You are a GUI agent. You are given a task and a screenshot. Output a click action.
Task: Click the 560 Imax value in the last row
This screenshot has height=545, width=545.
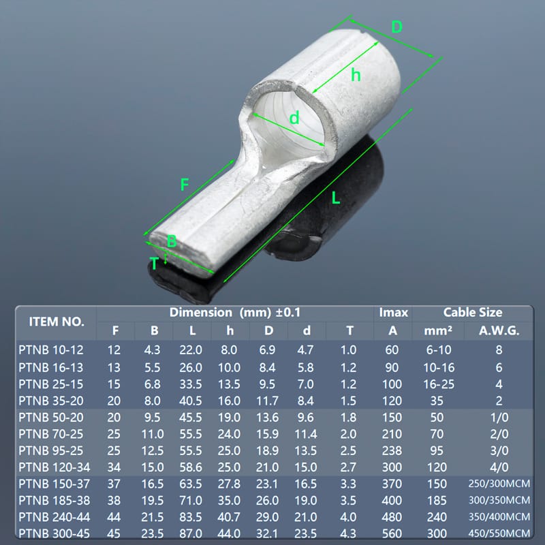pos(393,533)
